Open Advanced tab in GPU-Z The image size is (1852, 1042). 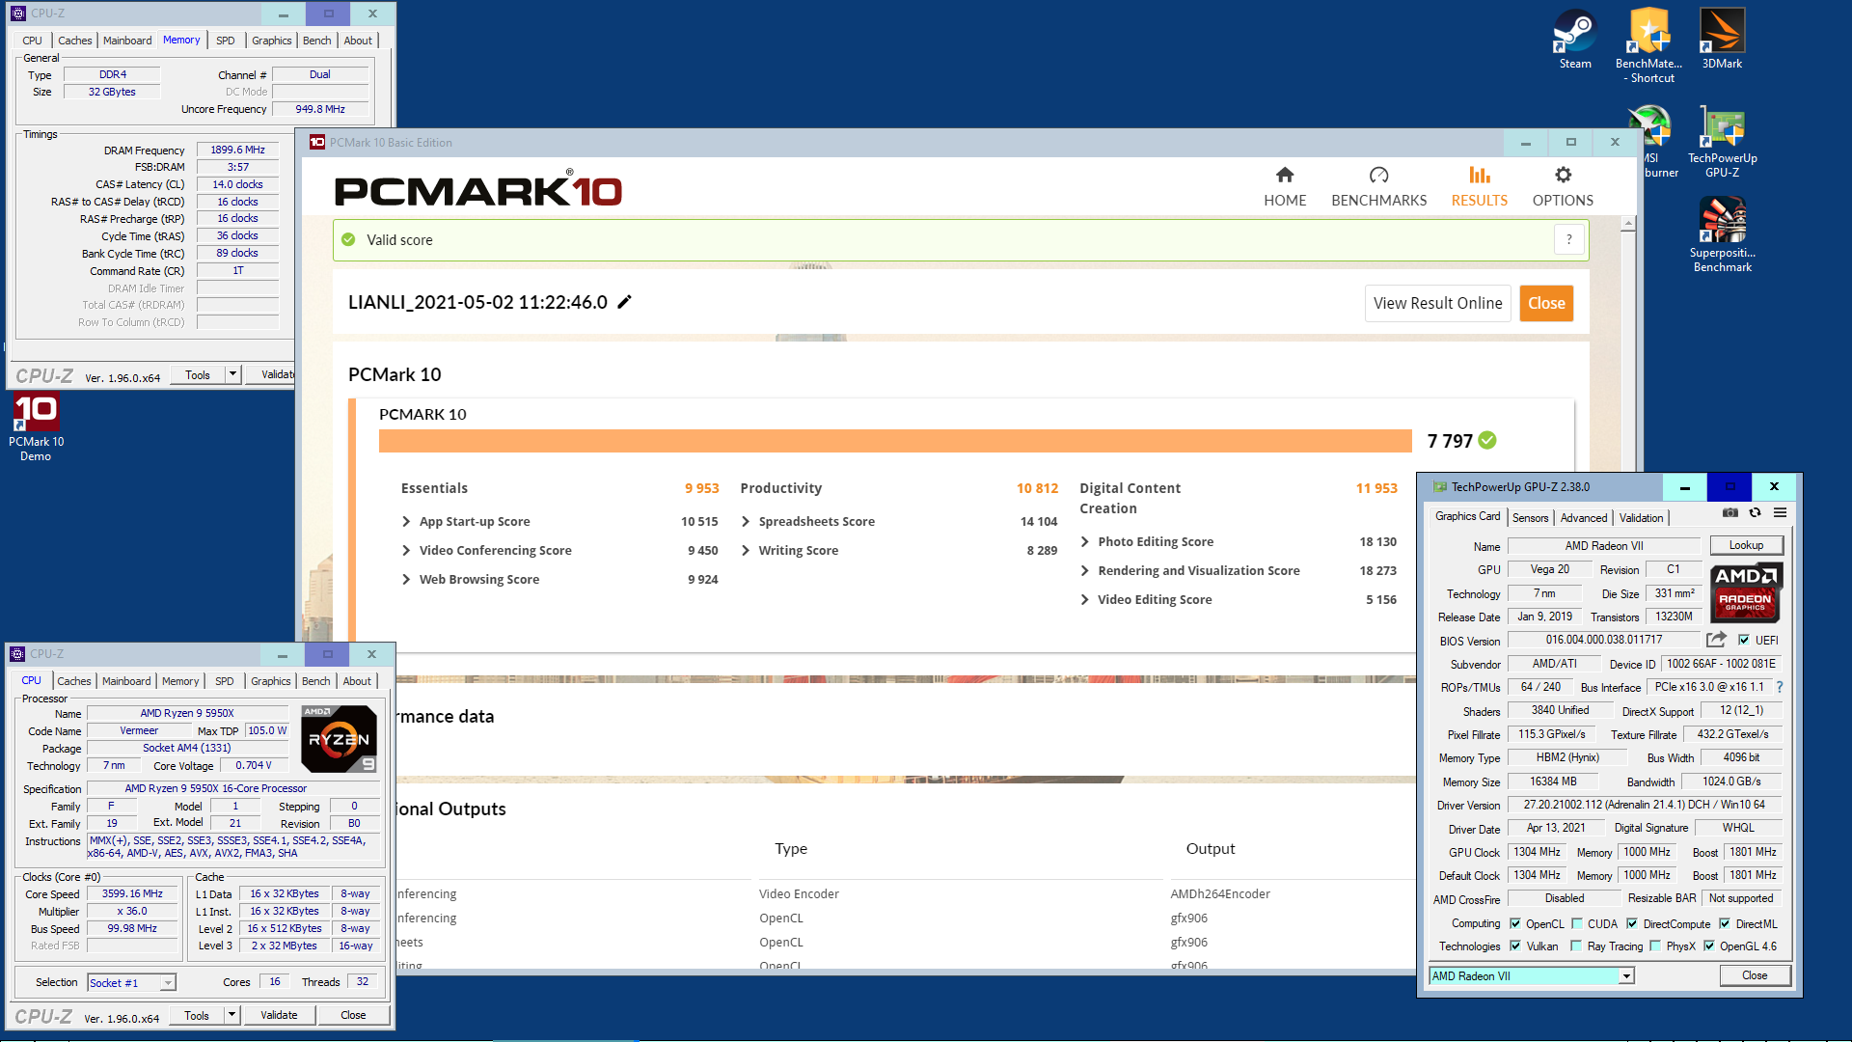point(1584,518)
